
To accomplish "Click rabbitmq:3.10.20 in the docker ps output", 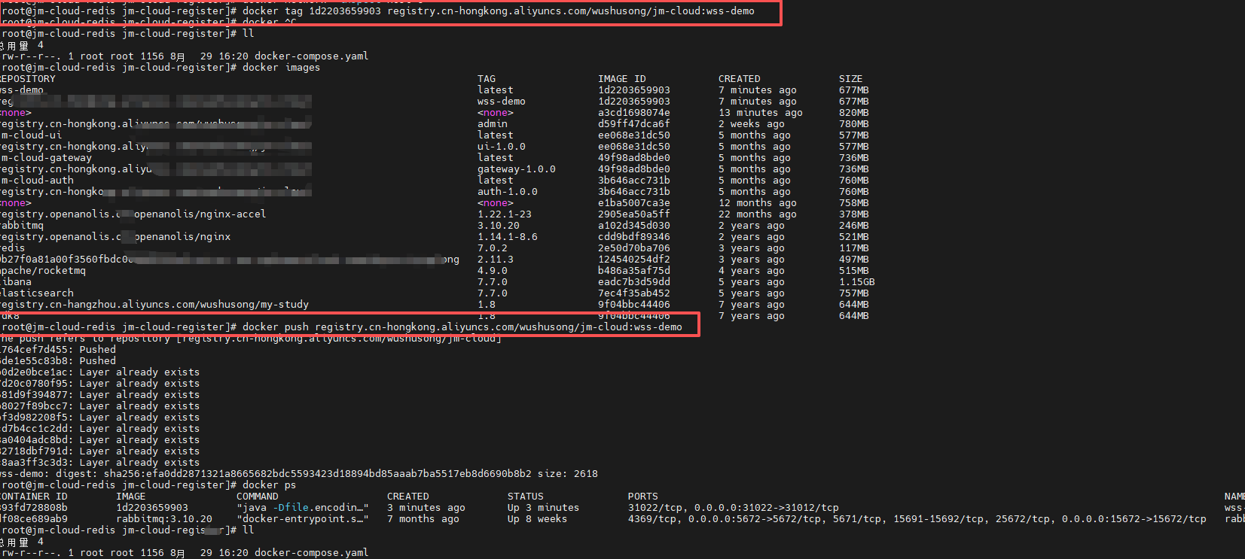I will coord(163,519).
